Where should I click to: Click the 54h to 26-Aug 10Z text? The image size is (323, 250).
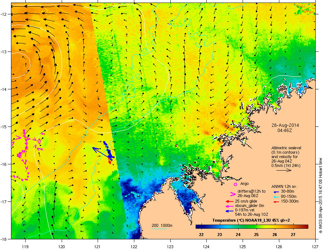click(x=251, y=214)
